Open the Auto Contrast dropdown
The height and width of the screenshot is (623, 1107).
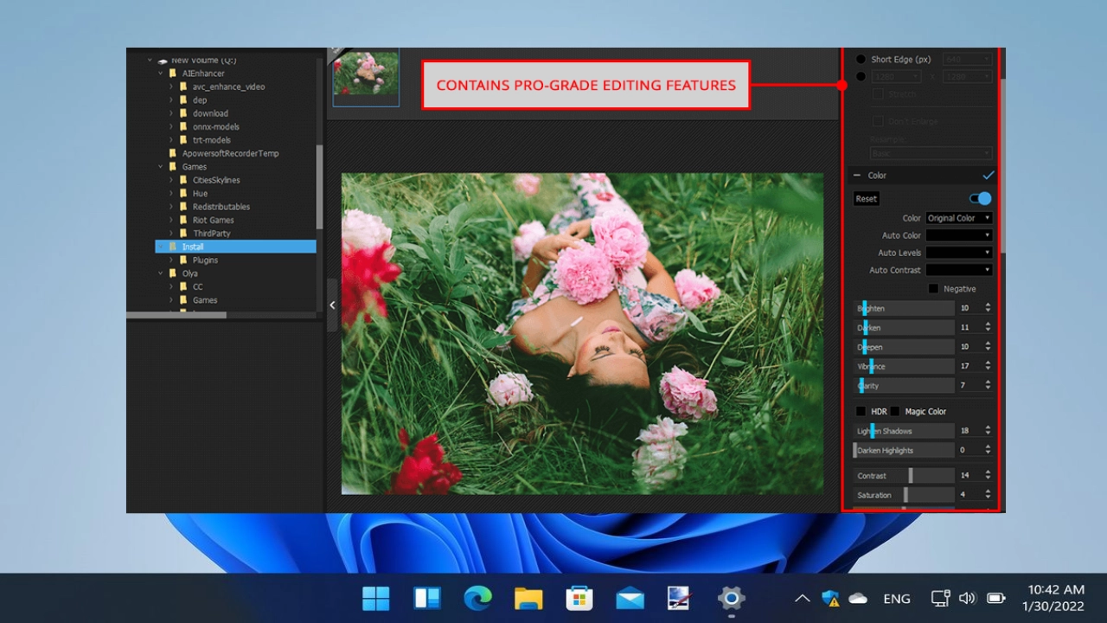coord(959,270)
